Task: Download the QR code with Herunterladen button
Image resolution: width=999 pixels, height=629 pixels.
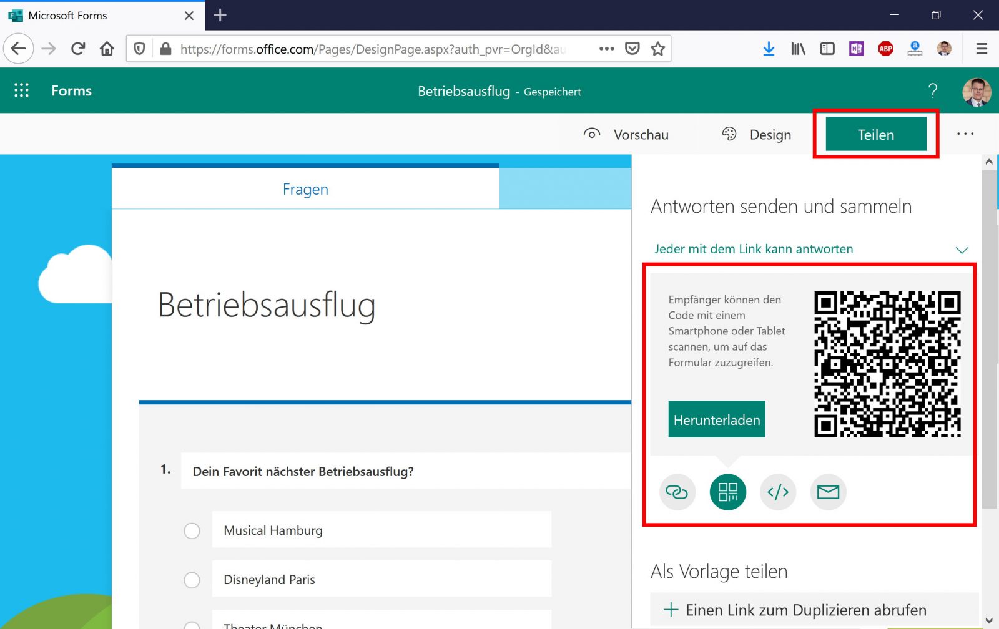Action: coord(716,419)
